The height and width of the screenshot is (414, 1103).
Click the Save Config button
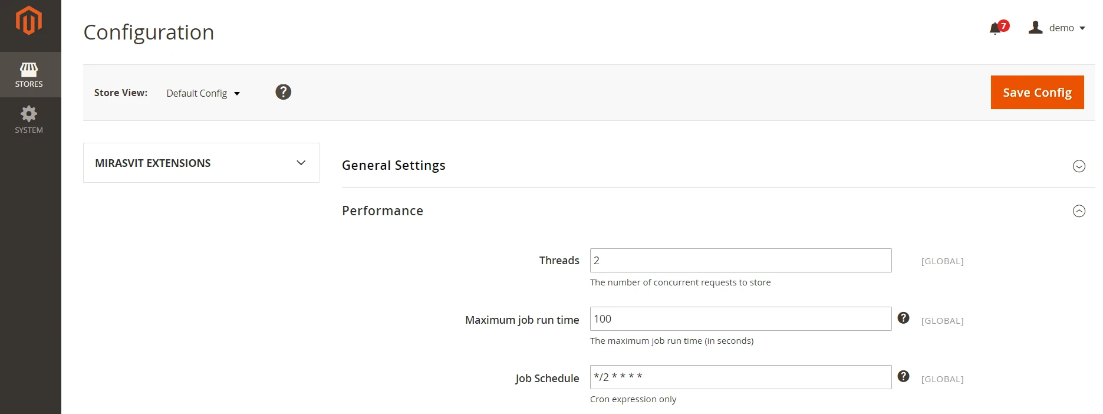click(1036, 92)
